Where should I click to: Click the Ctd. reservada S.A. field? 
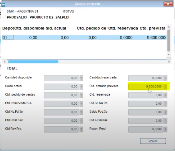click(62, 104)
